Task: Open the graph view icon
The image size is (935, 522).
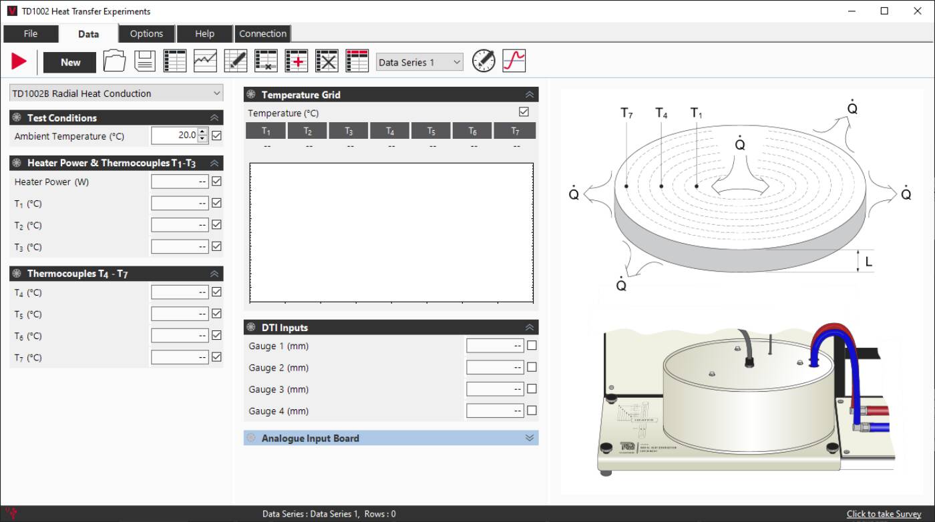Action: coord(204,61)
